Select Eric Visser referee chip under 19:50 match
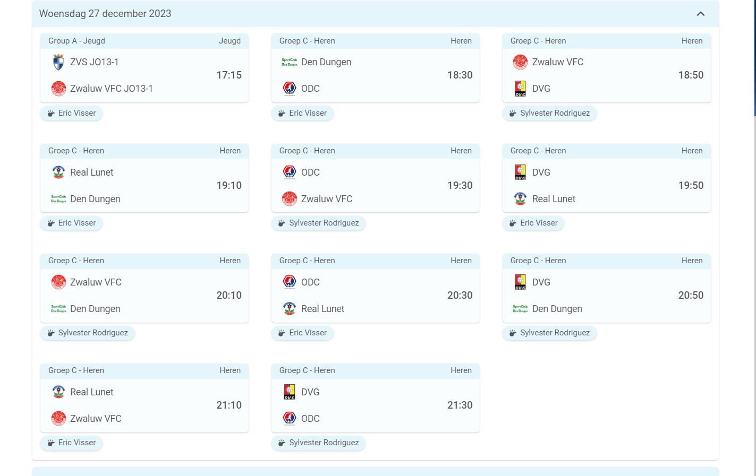The image size is (756, 476). (x=533, y=223)
